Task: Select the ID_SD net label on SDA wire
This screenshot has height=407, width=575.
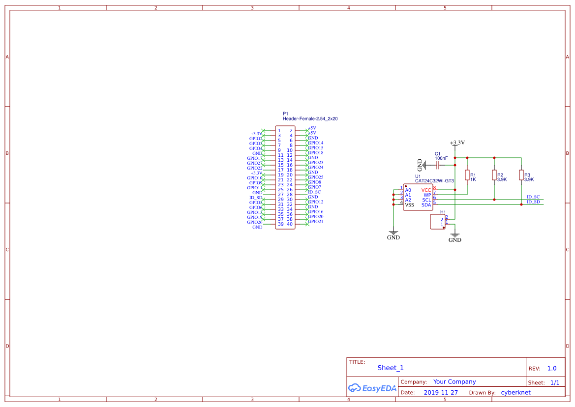Action: tap(533, 202)
